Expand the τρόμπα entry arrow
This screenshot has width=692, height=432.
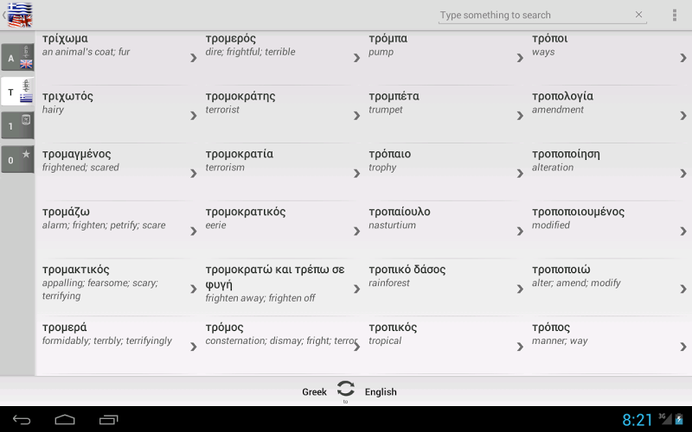click(520, 58)
